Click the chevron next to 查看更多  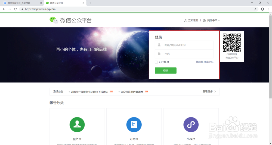(215, 91)
